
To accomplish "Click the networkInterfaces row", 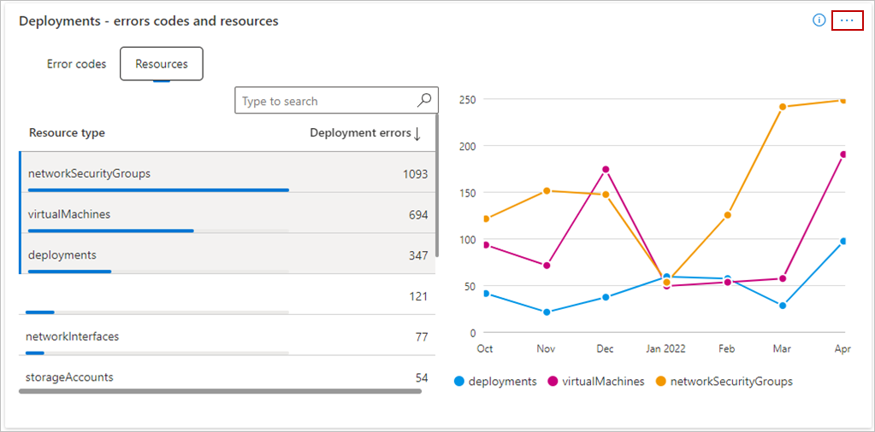I will coord(227,336).
